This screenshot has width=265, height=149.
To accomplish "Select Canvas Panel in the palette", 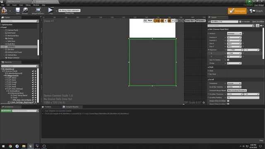I will pyautogui.click(x=13, y=30).
